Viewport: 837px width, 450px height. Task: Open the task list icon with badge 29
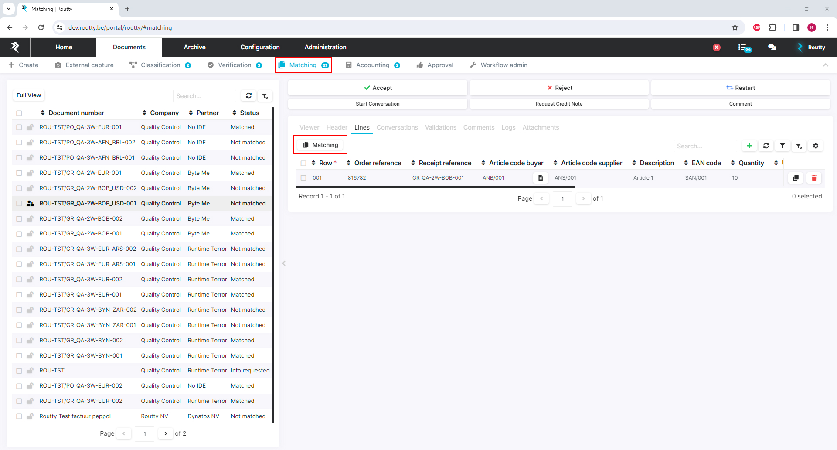coord(744,48)
